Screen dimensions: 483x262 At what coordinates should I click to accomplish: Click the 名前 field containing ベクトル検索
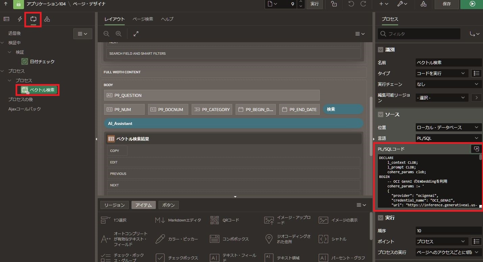point(449,62)
